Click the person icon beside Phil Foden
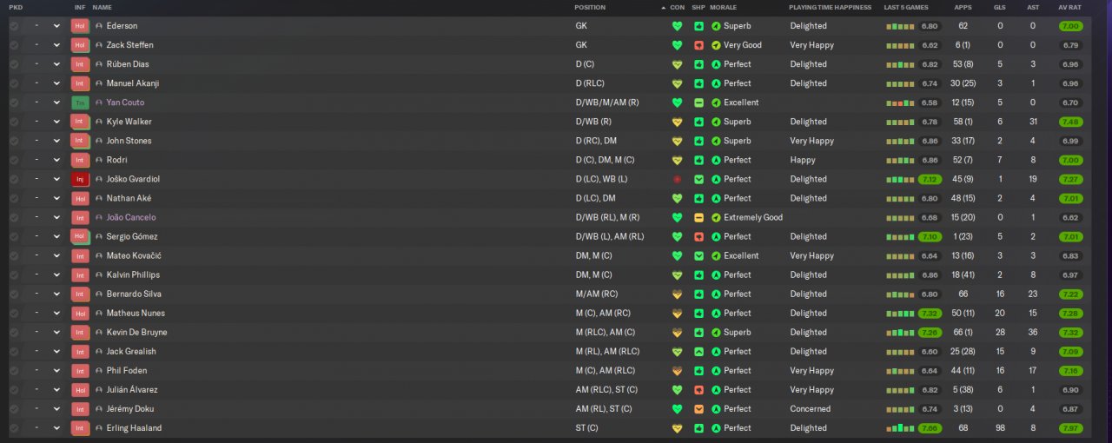Screen dimensions: 1112x443 99,371
